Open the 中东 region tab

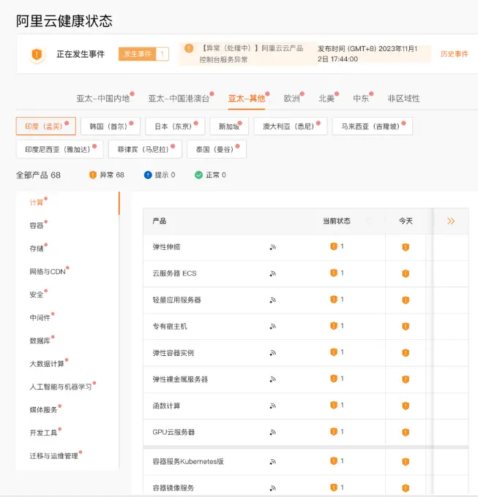click(x=361, y=99)
